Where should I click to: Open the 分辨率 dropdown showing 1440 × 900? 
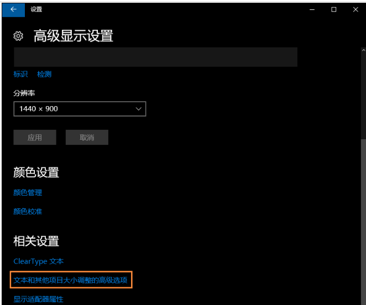tap(79, 109)
